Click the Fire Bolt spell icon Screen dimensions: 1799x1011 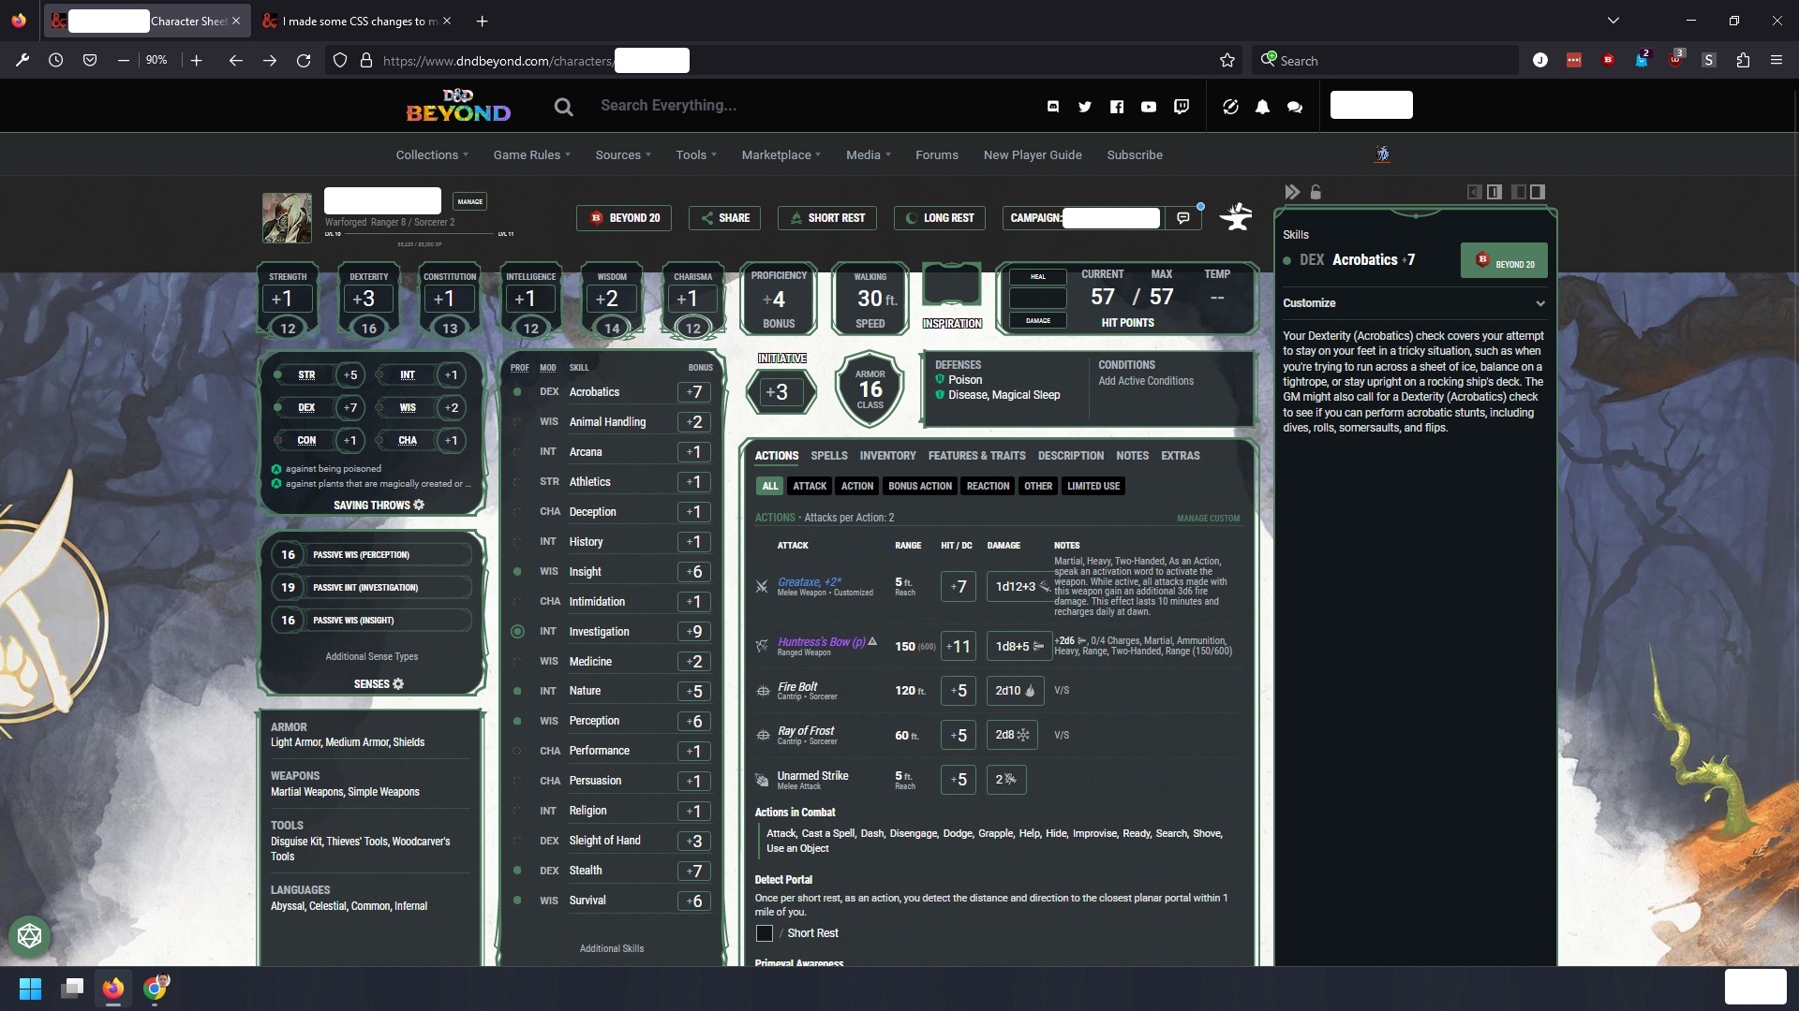[763, 691]
